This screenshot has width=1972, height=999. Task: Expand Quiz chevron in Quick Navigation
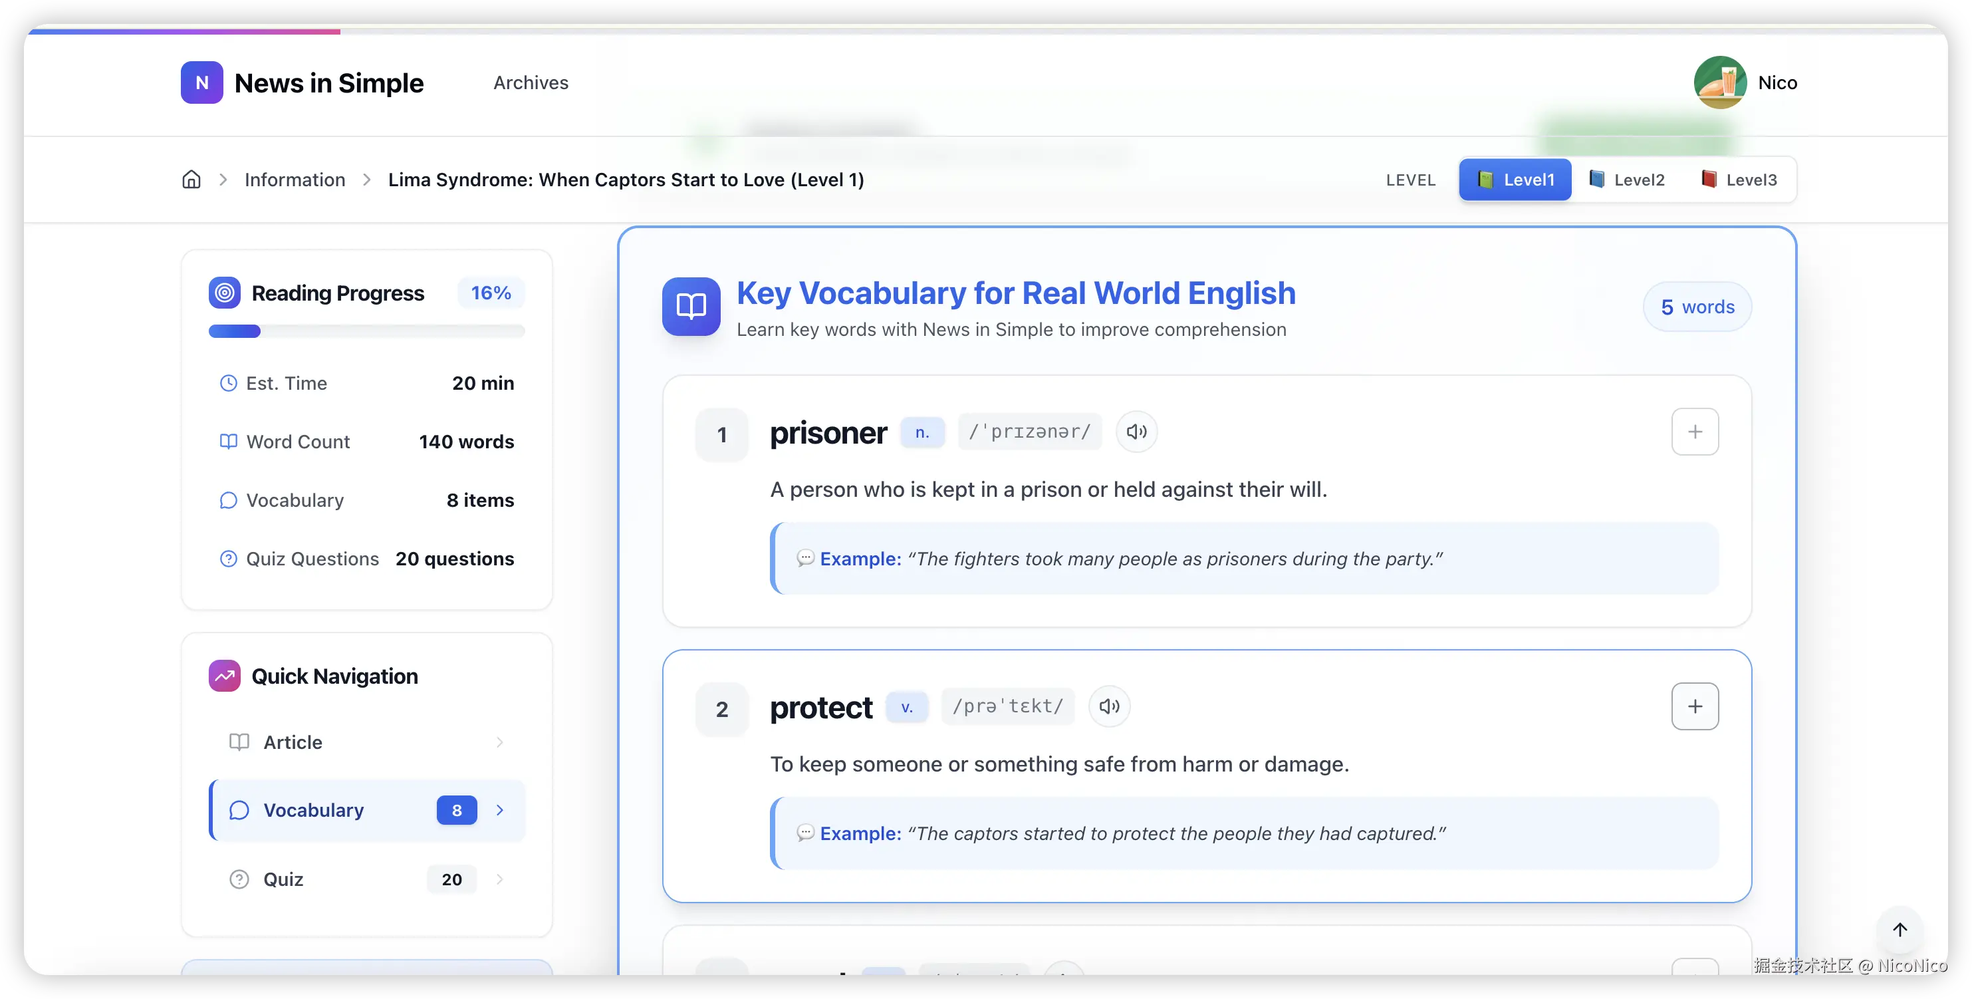click(x=500, y=879)
